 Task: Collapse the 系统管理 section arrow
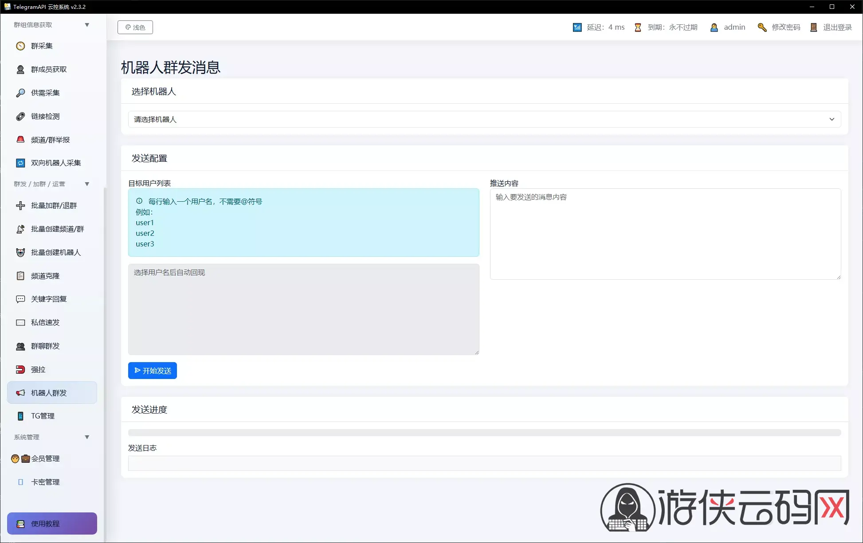coord(87,437)
